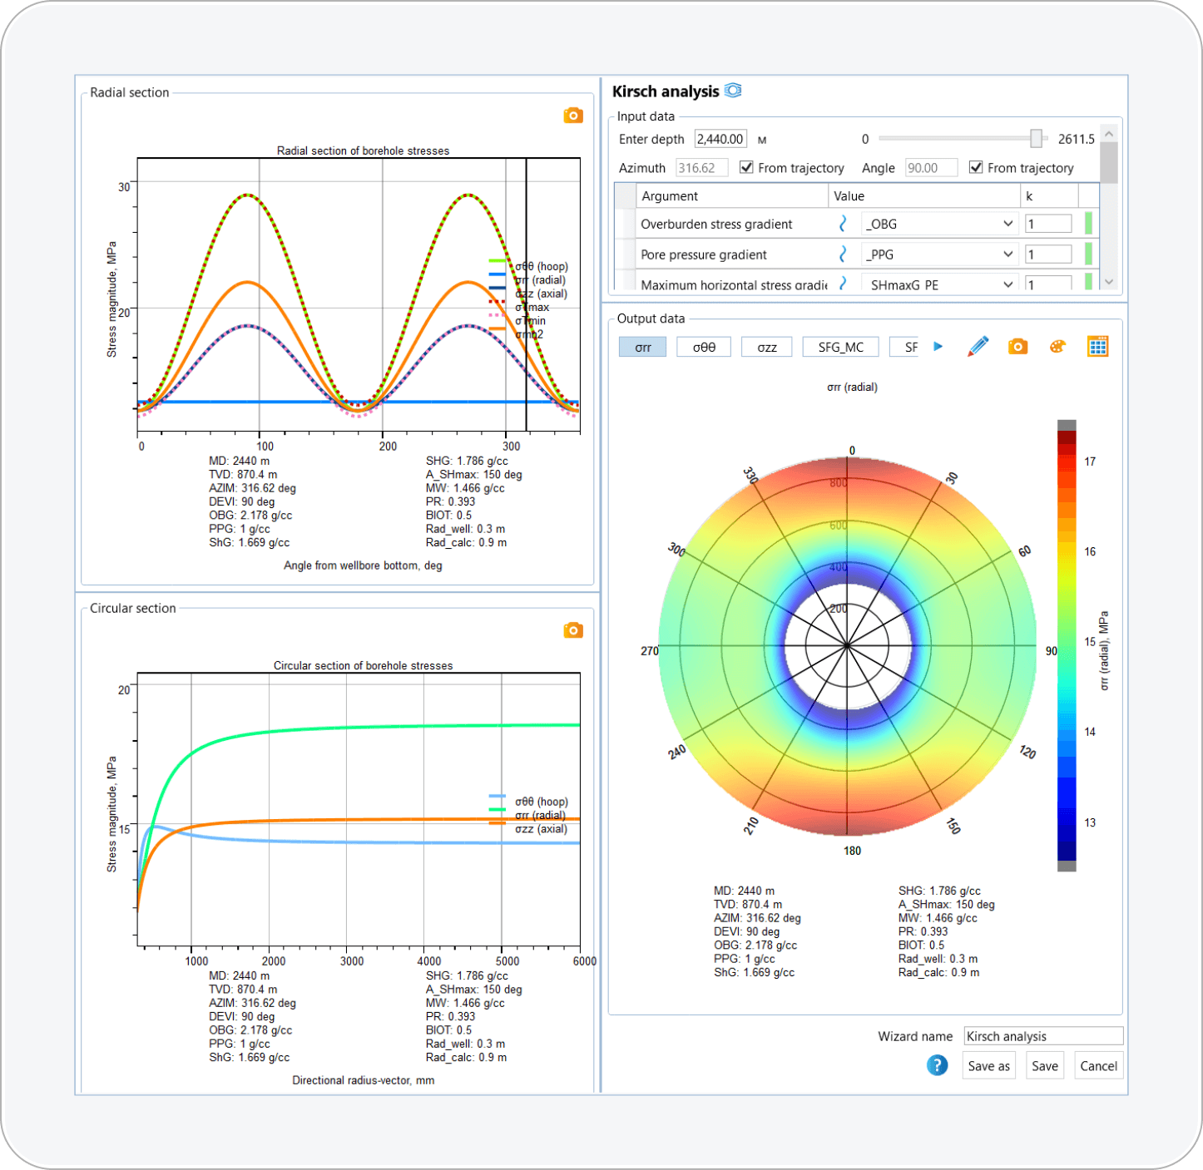Run the output calculation with the play icon
Image resolution: width=1203 pixels, height=1170 pixels.
point(938,347)
